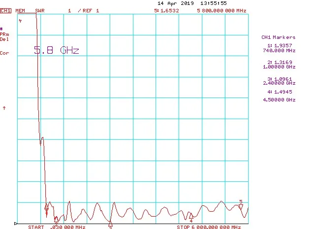Screen dimensions: 315x229
Task: Click marker 5 triangle near 5.8 GHz
Action: click(241, 207)
